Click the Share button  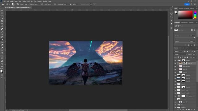coord(187,4)
